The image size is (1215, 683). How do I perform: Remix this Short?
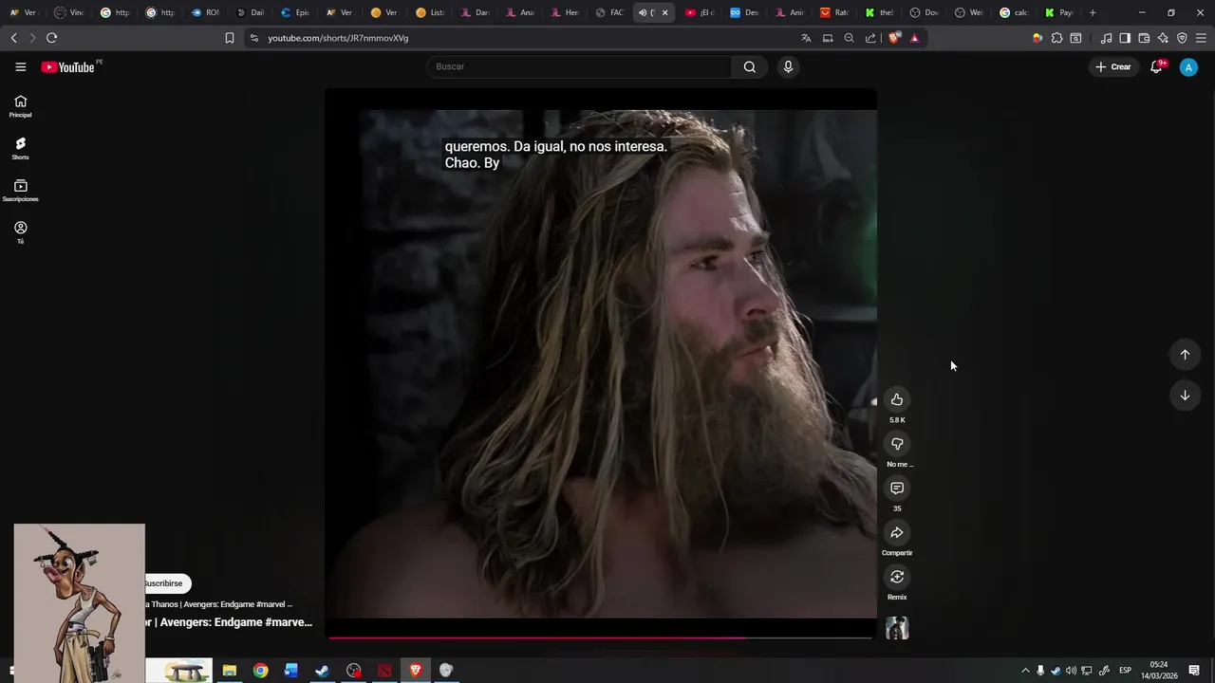coord(897,577)
